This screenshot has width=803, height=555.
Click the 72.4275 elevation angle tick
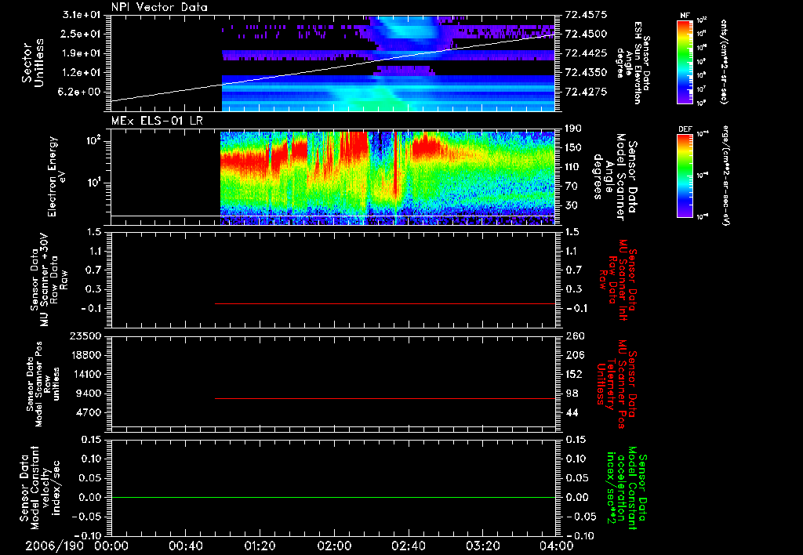tap(587, 92)
